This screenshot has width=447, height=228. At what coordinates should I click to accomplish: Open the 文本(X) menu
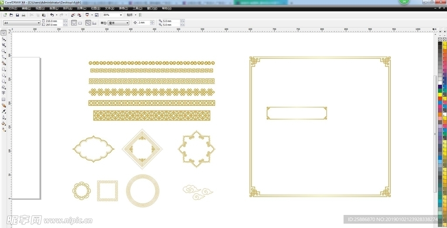point(110,9)
